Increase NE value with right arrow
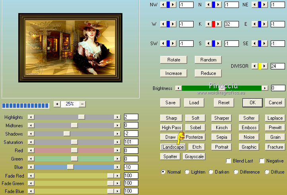 click(264, 5)
